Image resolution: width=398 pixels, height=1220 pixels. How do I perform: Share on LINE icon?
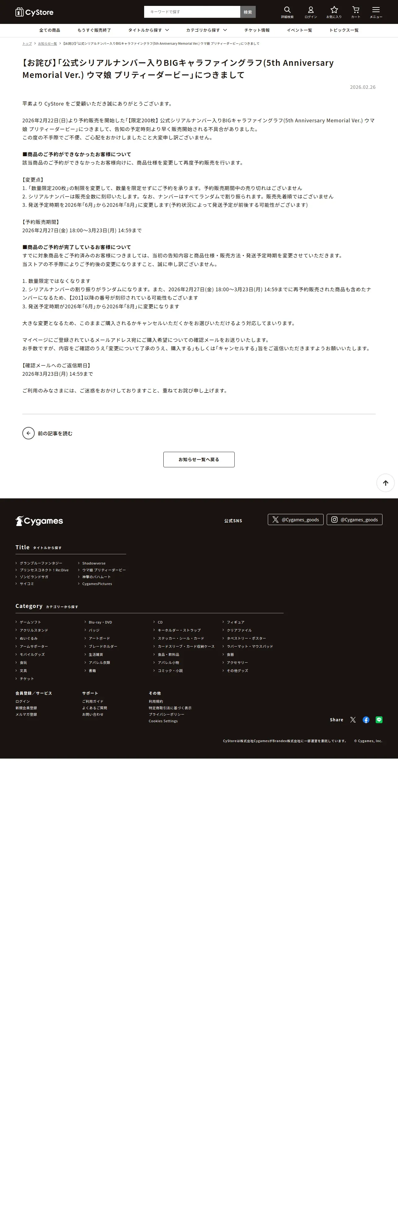(x=378, y=719)
